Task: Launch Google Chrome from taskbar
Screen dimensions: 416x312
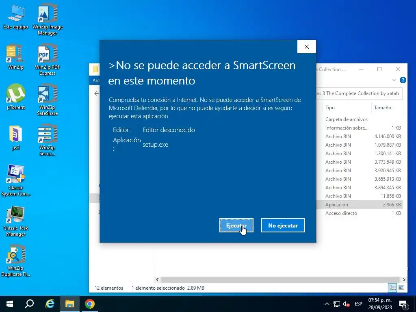Action: (x=90, y=304)
